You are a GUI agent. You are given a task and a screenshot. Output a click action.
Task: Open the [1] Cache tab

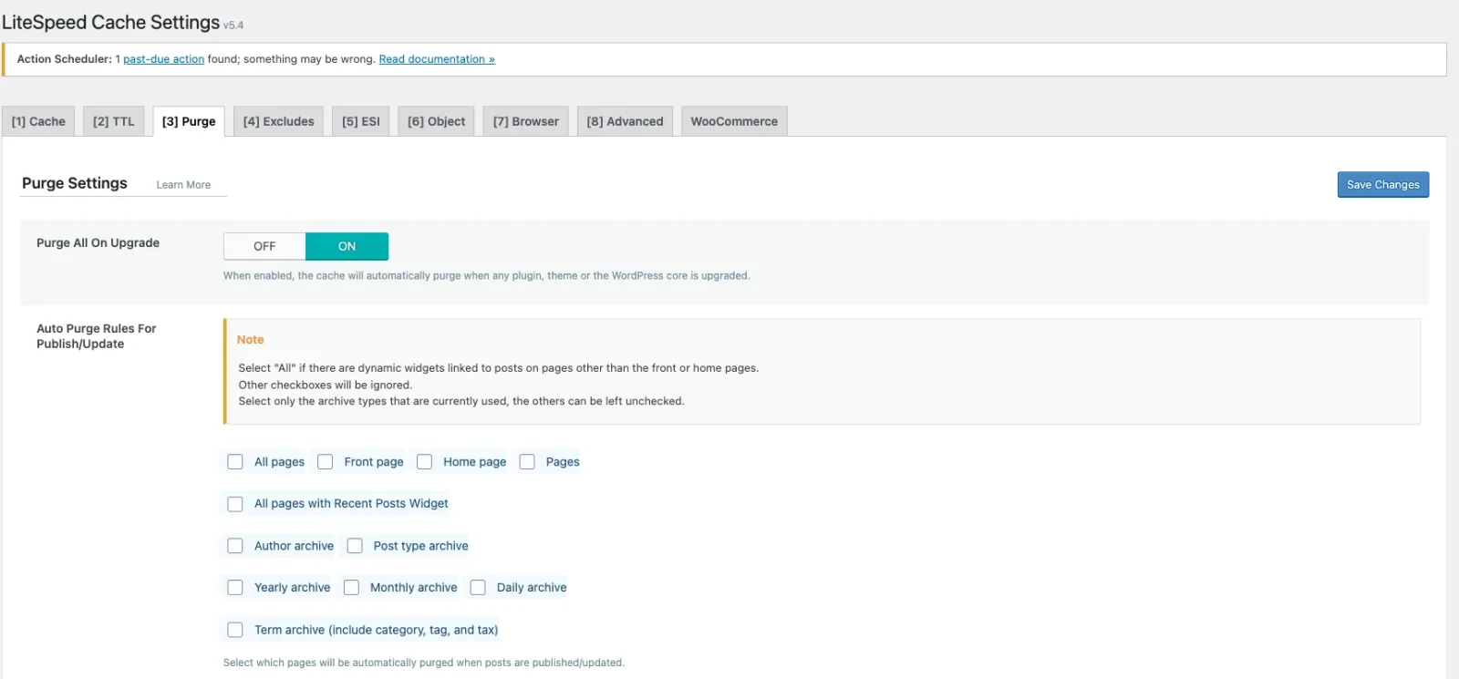point(38,121)
